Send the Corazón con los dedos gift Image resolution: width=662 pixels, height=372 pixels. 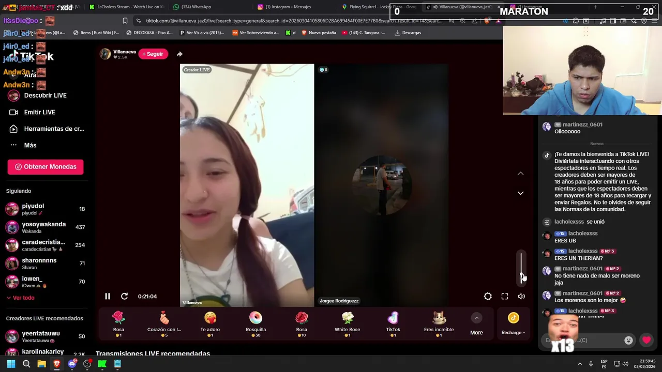(164, 324)
